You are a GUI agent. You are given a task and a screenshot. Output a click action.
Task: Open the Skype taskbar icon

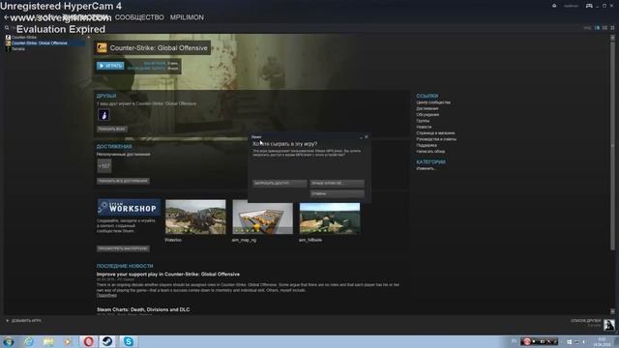click(x=129, y=341)
